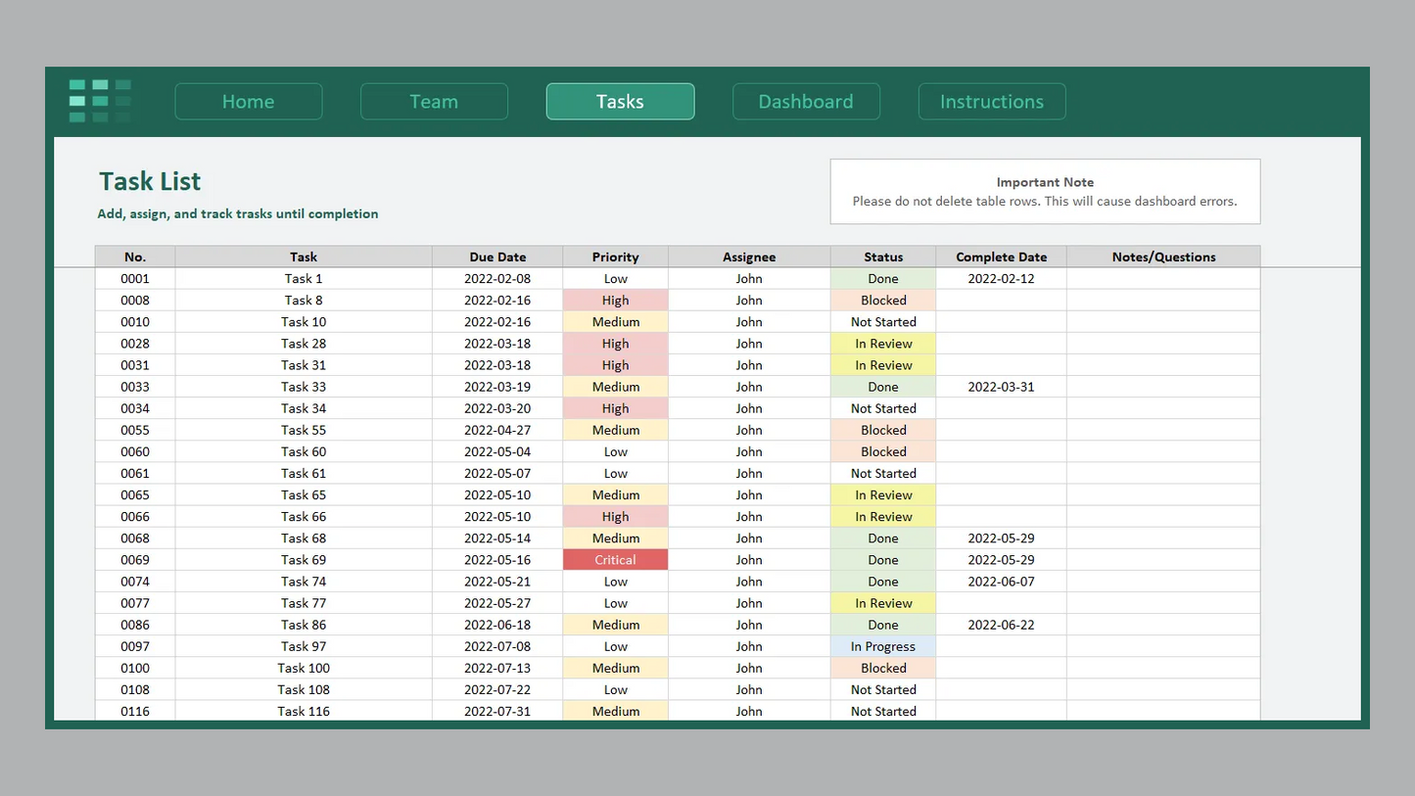This screenshot has width=1415, height=796.
Task: Open the Instructions page
Action: (991, 102)
